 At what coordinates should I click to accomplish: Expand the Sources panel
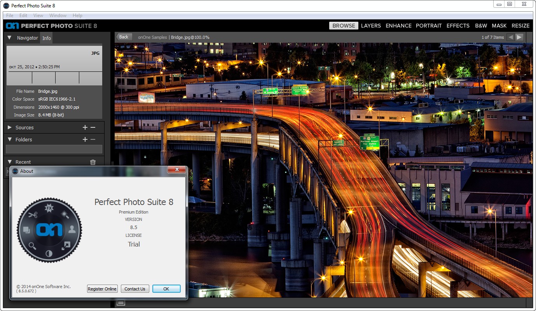[x=10, y=127]
